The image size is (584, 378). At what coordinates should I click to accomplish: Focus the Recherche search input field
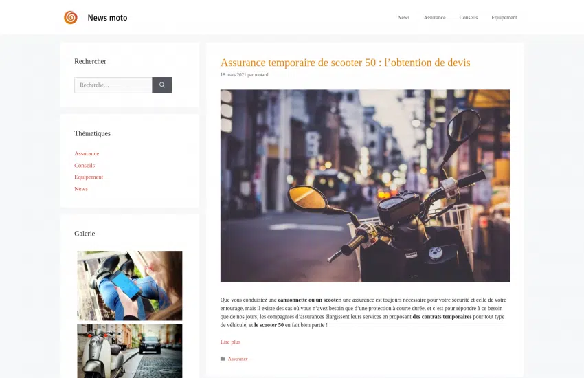click(x=113, y=85)
